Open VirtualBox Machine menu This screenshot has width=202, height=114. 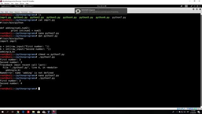point(7,3)
